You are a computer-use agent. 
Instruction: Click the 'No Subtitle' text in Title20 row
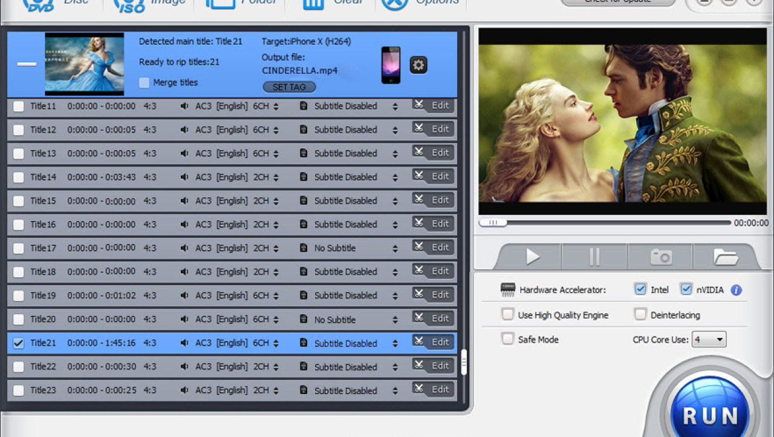click(x=335, y=320)
